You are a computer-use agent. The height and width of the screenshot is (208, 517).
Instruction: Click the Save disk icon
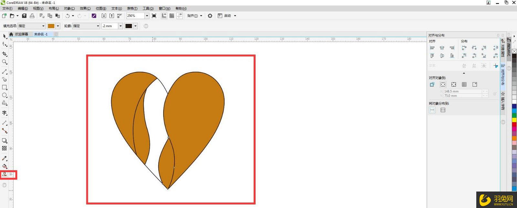(x=24, y=16)
